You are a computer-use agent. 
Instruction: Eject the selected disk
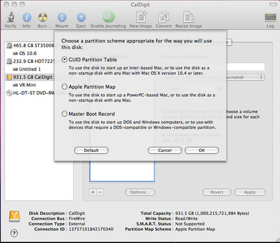[x=81, y=17]
